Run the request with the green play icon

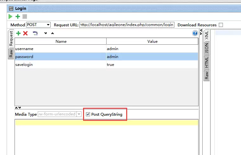[10, 16]
